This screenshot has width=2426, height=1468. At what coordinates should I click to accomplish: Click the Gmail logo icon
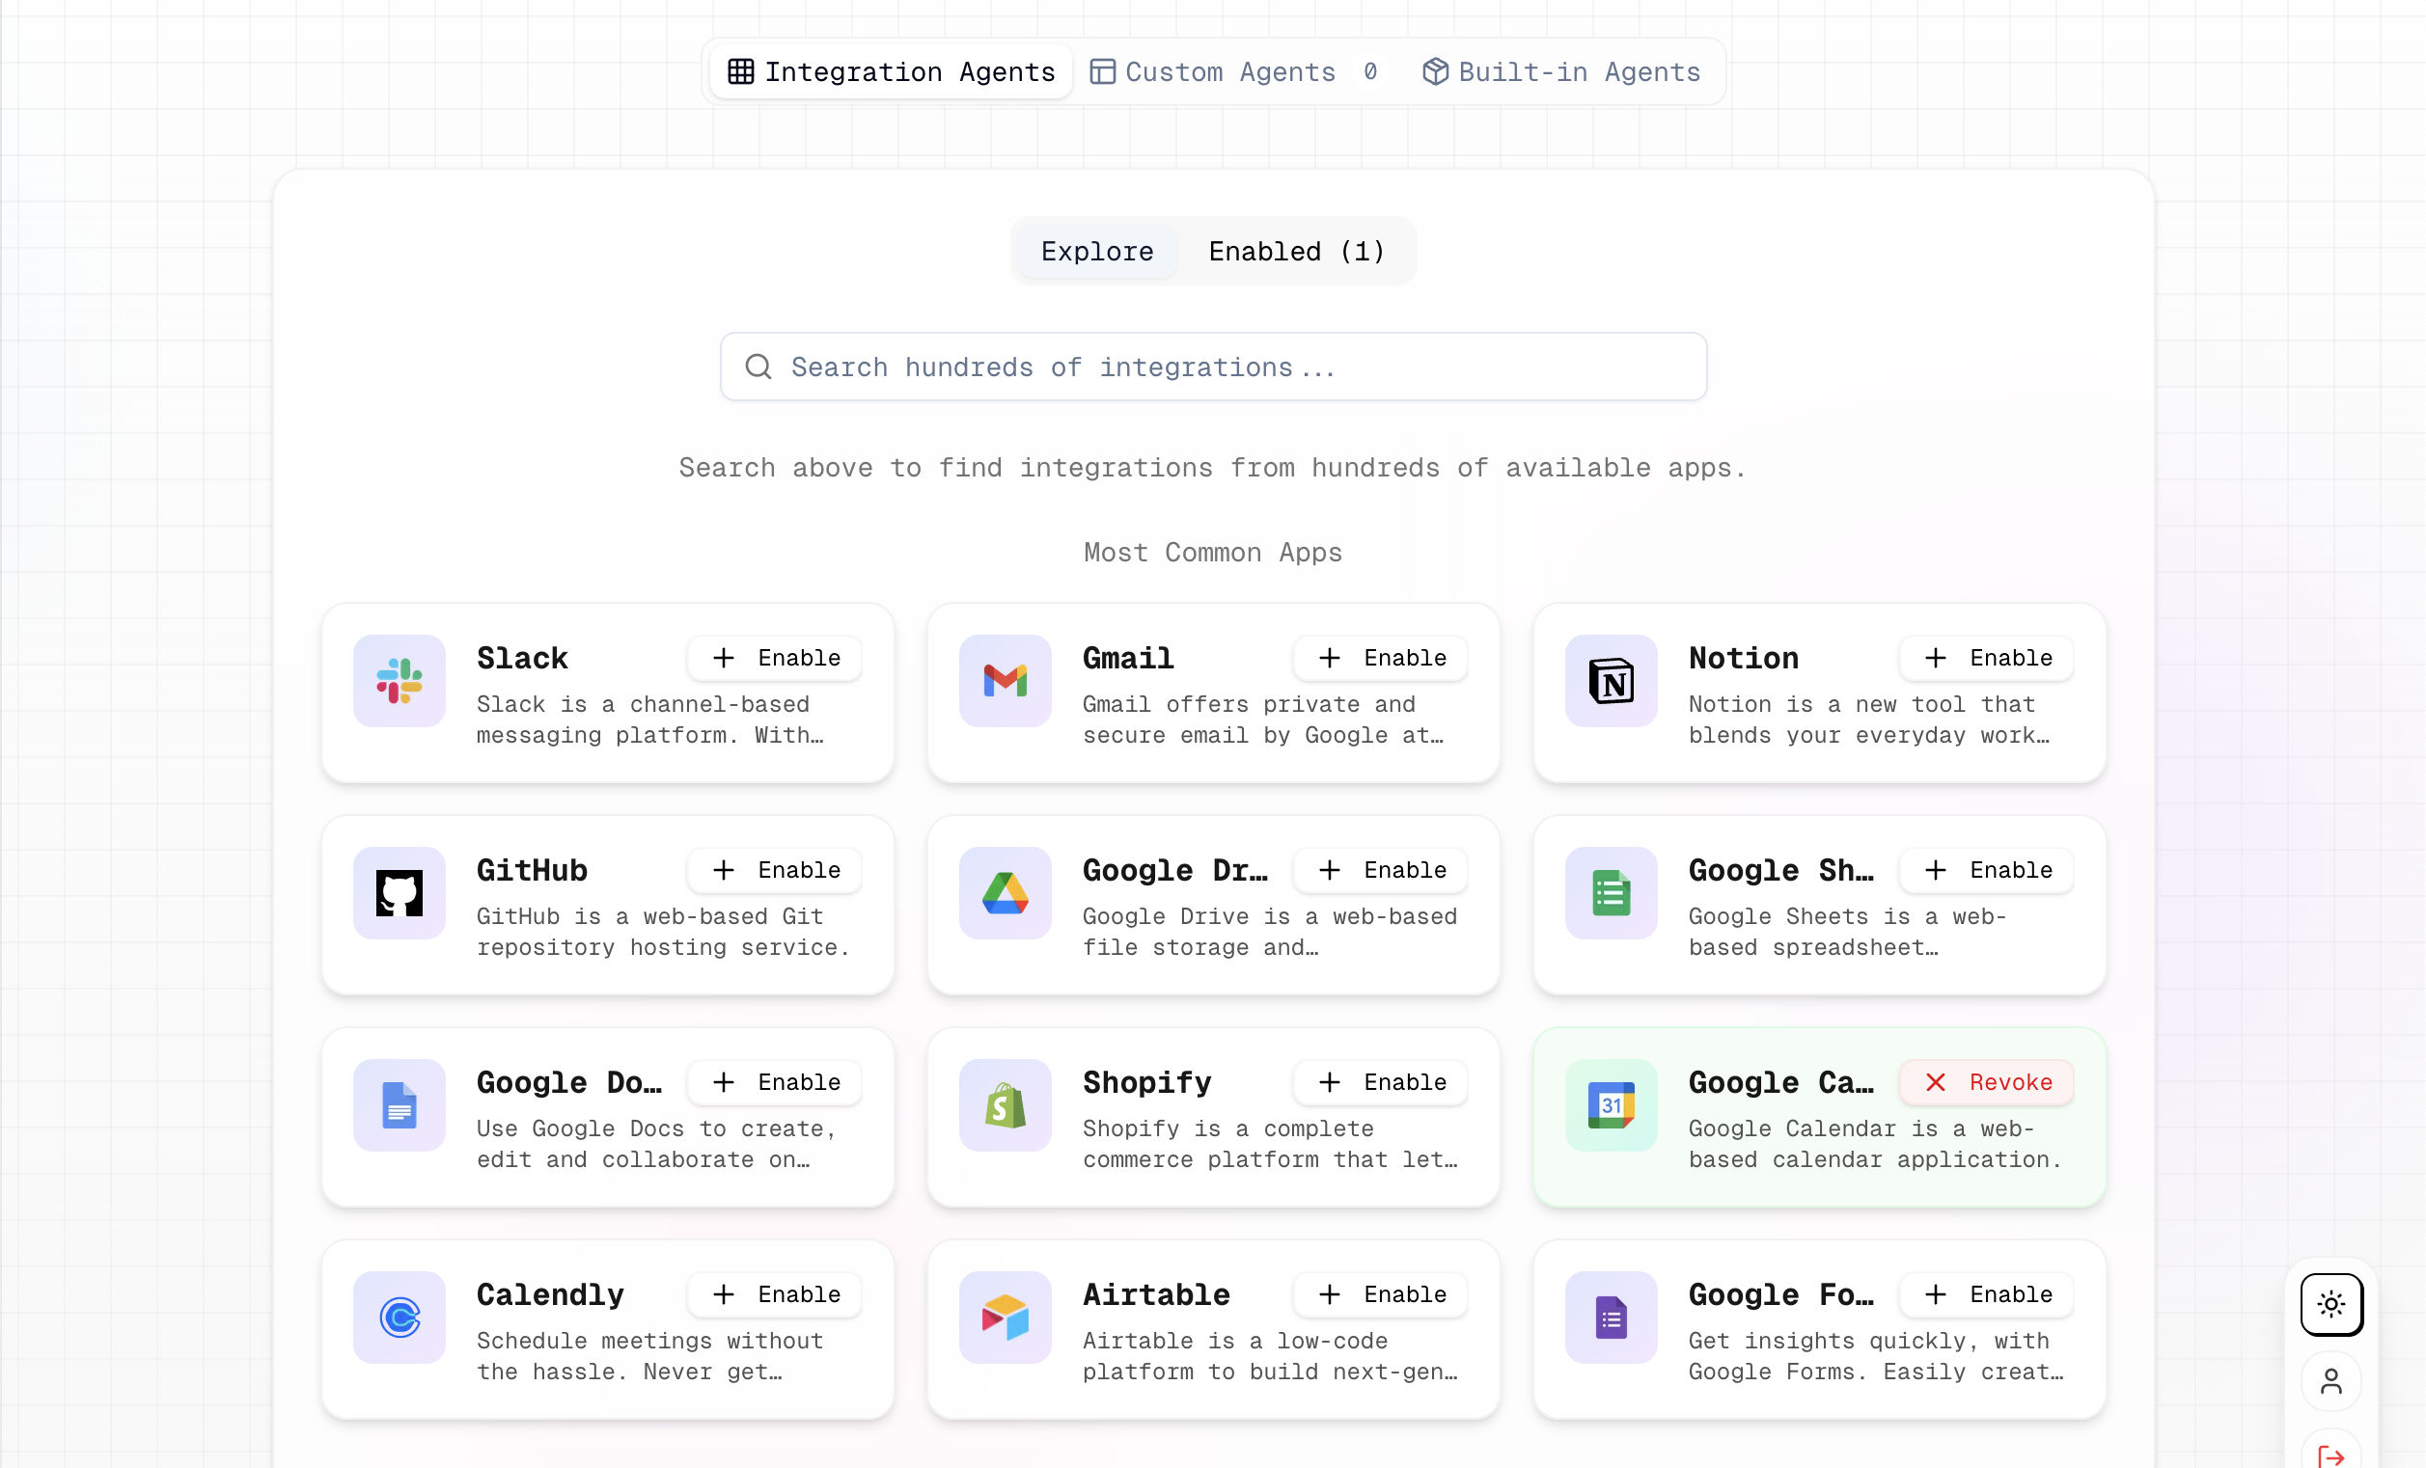click(x=1005, y=681)
